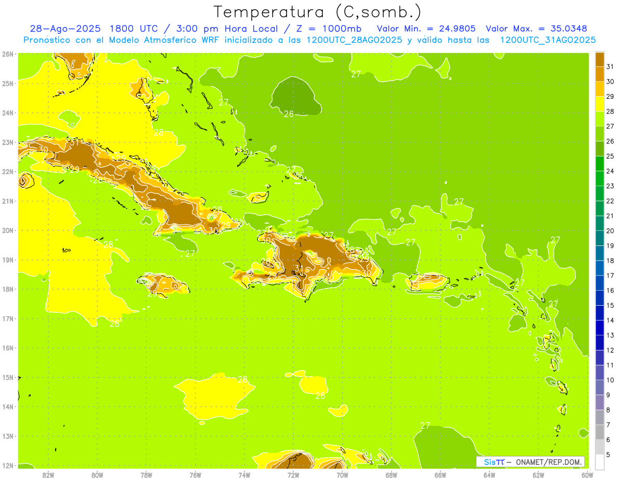Click the '76W' longitude axis label
This screenshot has height=482, width=624.
tap(195, 475)
